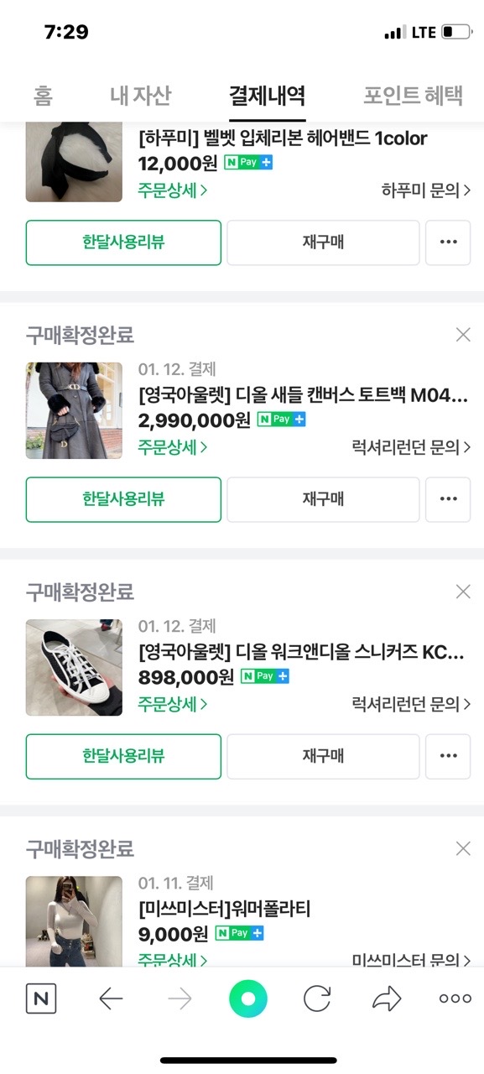Tap the forward arrow in bottom navigation
484x1074 pixels.
pyautogui.click(x=180, y=998)
